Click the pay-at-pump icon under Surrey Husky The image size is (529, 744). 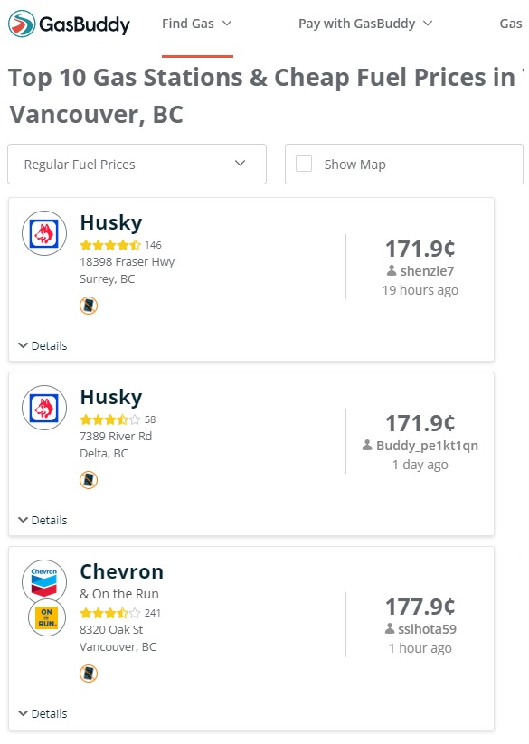89,306
